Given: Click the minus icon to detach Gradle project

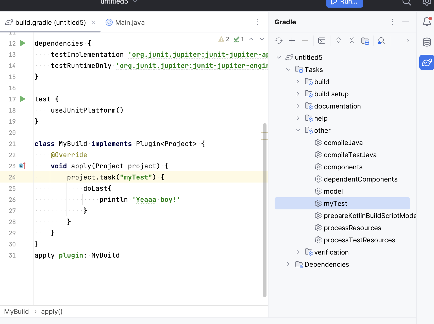Looking at the screenshot, I should (305, 41).
